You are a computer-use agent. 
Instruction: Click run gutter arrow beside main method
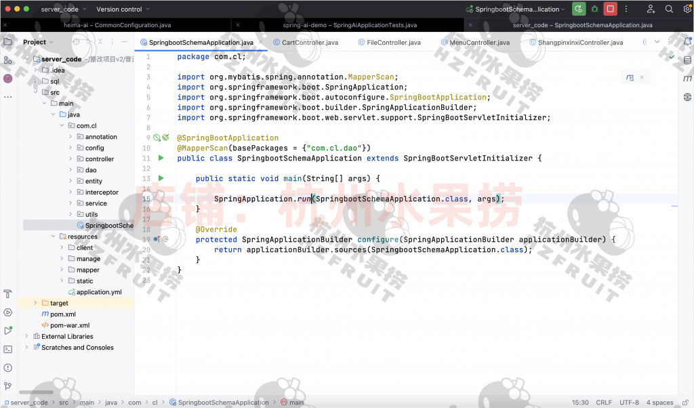click(x=161, y=178)
